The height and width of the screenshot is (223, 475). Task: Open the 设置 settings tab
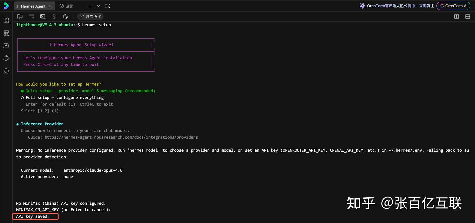[x=66, y=6]
